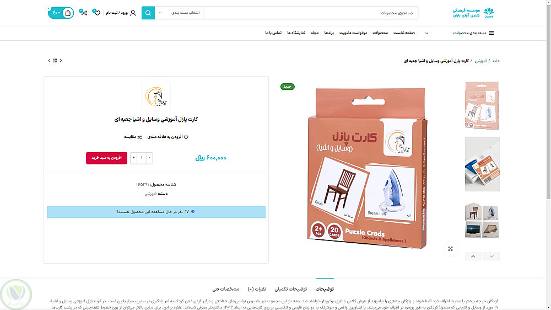The width and height of the screenshot is (551, 310).
Task: Click the آموزشی breadcrumb link
Action: (480, 61)
